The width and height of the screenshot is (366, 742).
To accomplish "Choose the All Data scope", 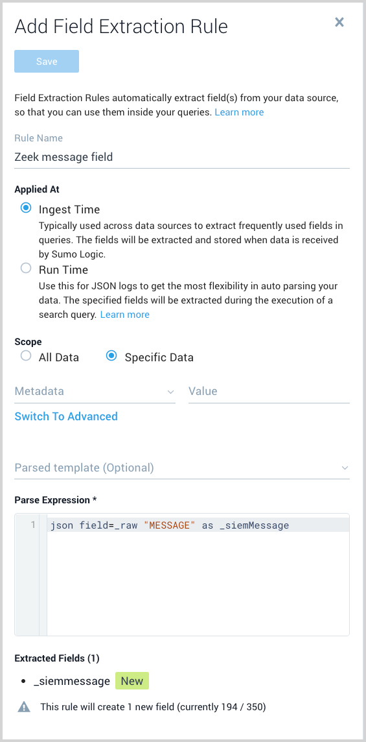I will coord(26,356).
